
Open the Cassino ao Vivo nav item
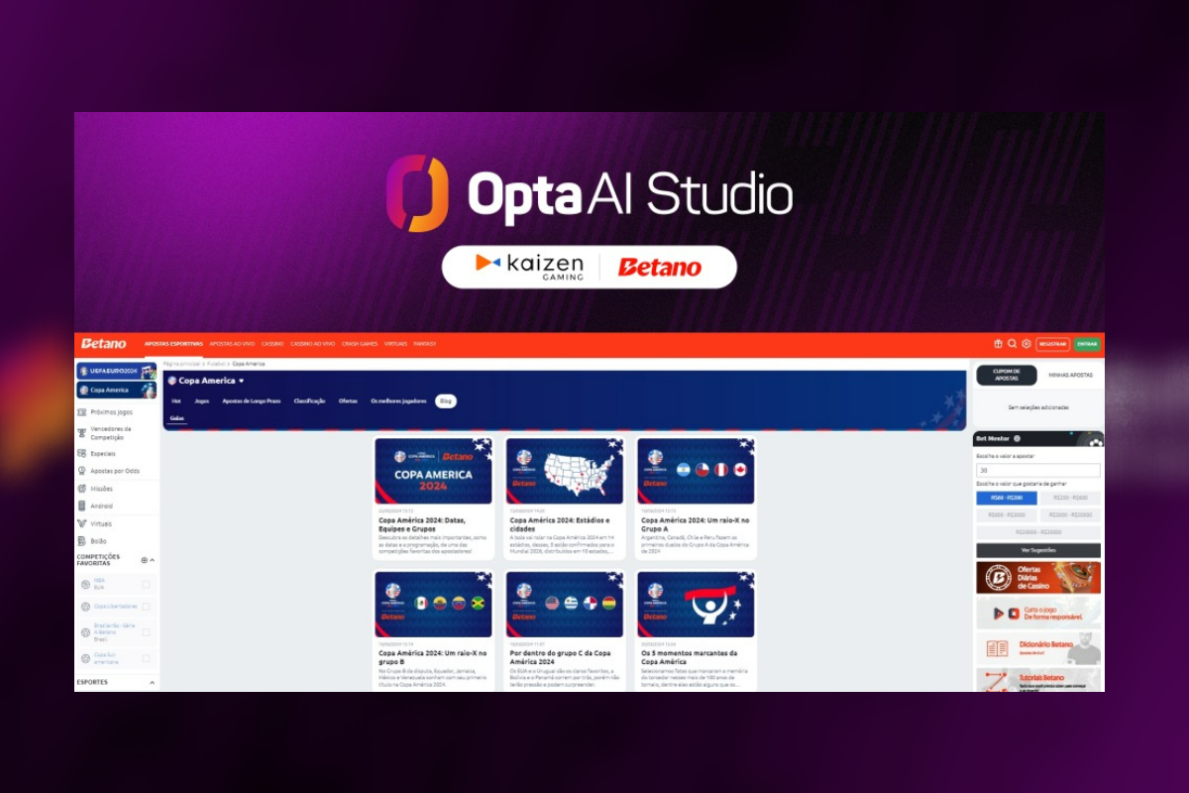coord(312,344)
